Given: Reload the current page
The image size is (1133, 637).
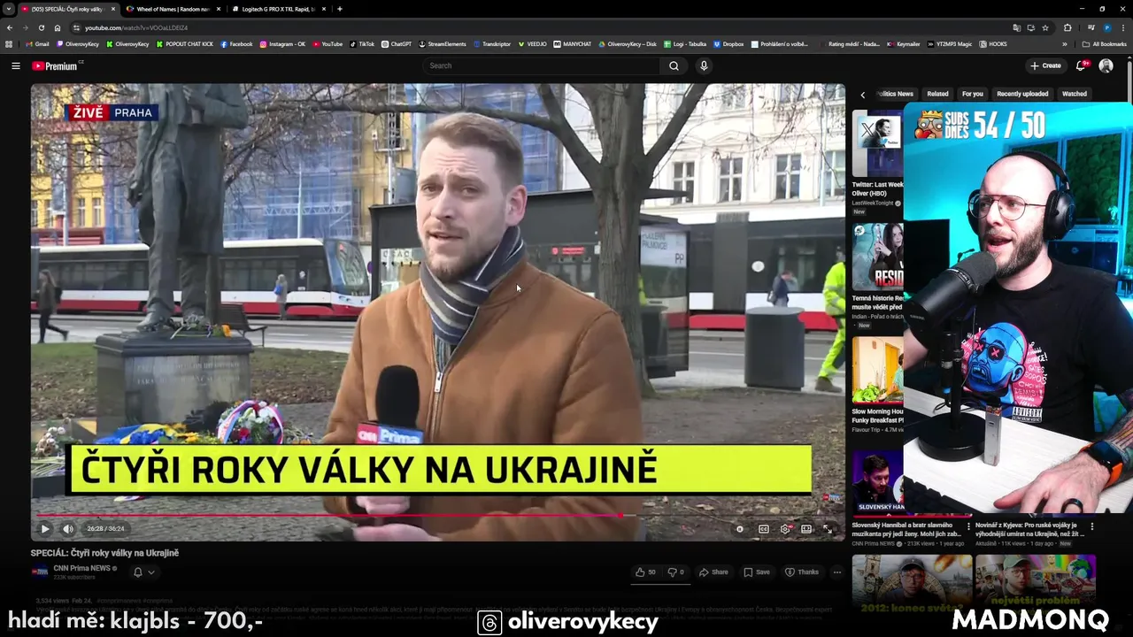Looking at the screenshot, I should pos(41,27).
